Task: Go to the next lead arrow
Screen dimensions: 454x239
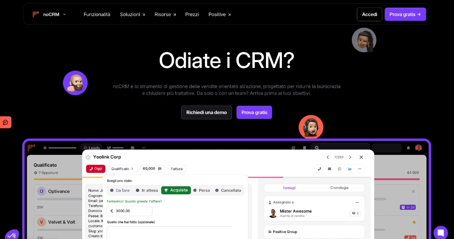Action: (x=350, y=157)
